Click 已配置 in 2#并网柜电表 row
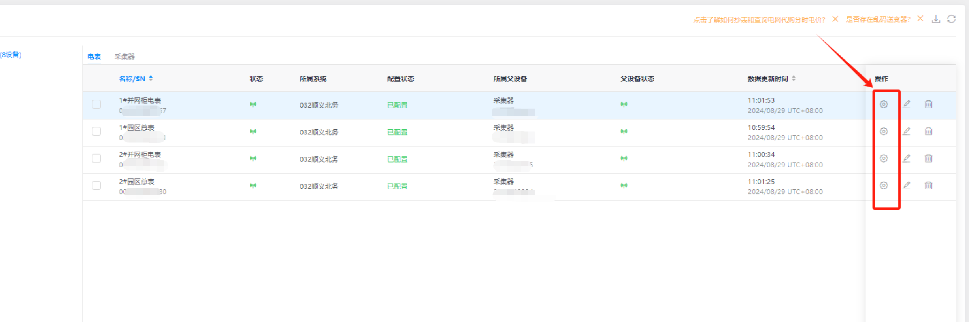The width and height of the screenshot is (969, 322). 397,159
